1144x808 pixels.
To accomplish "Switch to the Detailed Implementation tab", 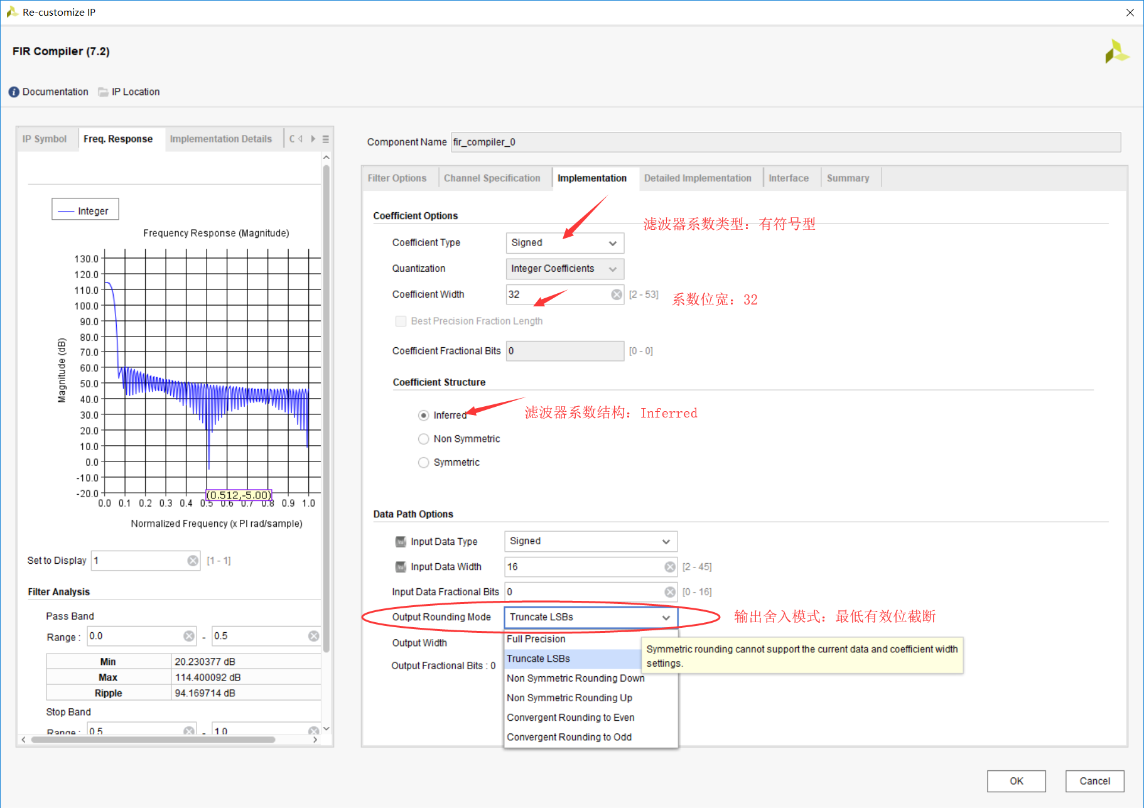I will (698, 178).
